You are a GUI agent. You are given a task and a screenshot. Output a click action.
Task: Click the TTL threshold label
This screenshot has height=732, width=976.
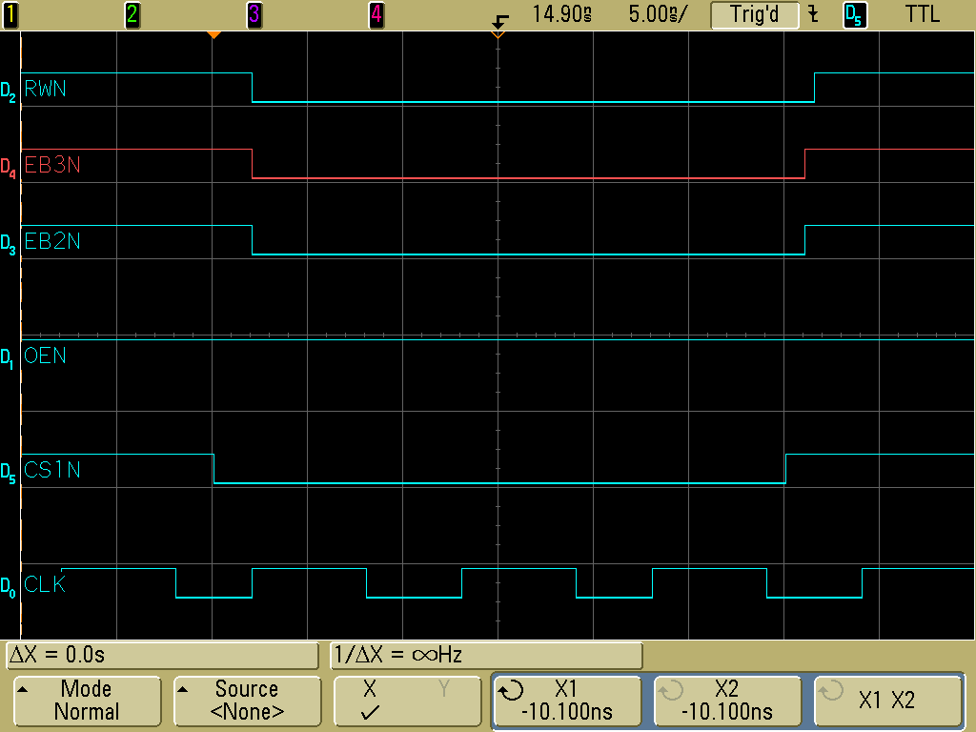pos(921,14)
